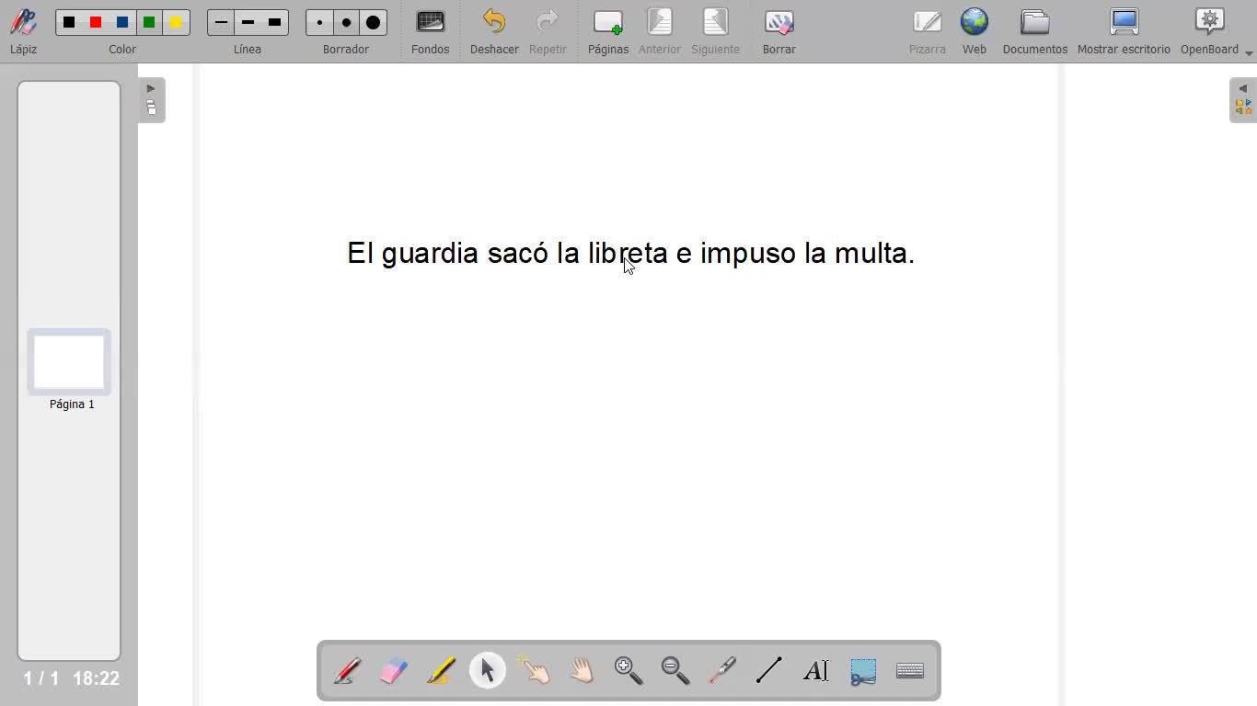Select the eraser tool in the bottom palette
1257x706 pixels.
pos(394,670)
